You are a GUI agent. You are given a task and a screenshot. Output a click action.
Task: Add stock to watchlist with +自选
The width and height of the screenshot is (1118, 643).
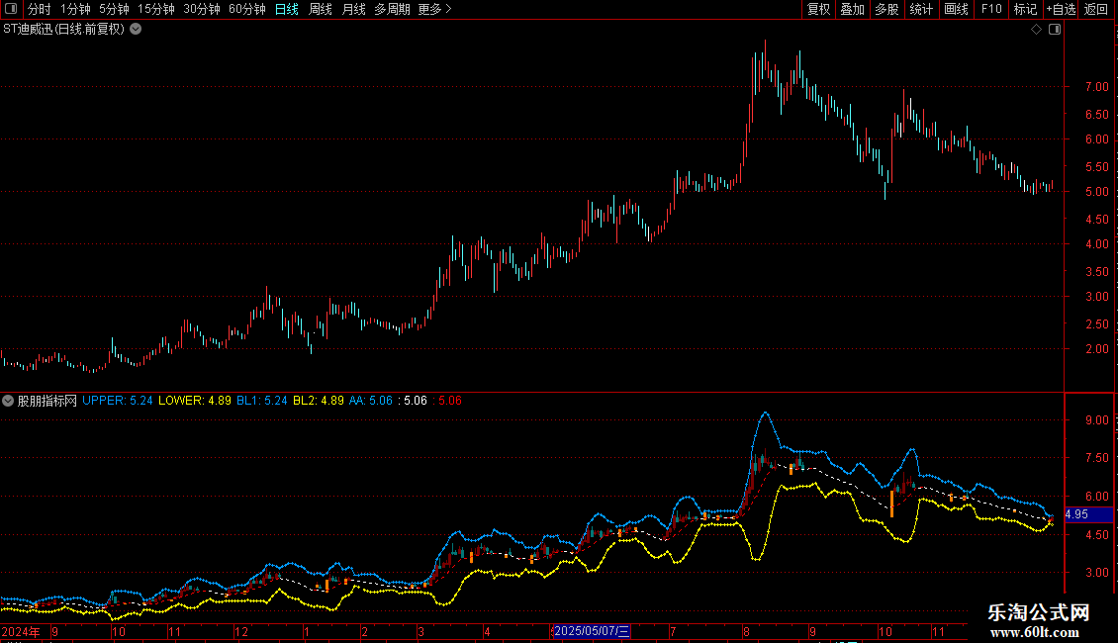pyautogui.click(x=1061, y=9)
